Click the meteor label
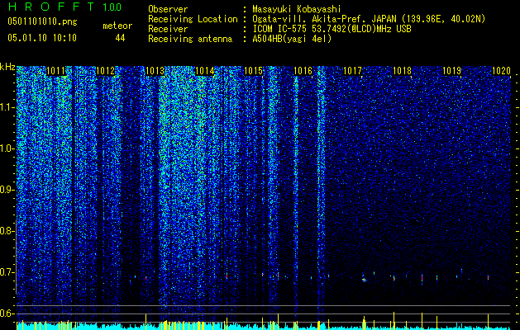The width and height of the screenshot is (520, 330). point(117,26)
